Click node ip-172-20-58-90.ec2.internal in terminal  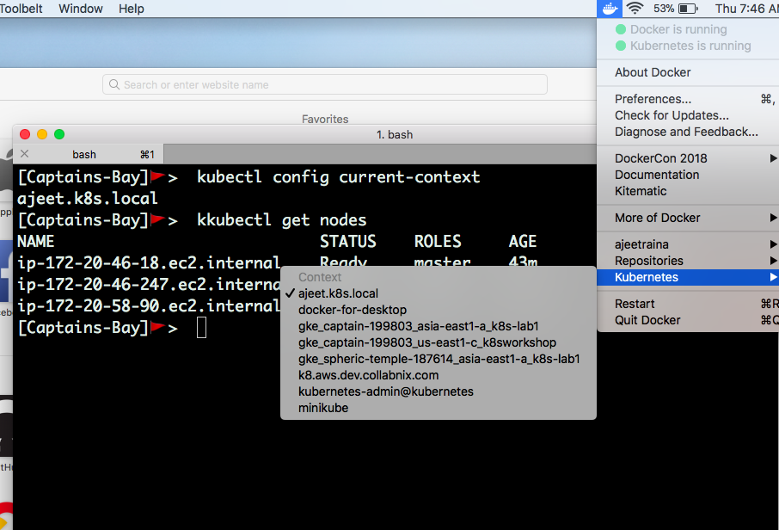coord(149,305)
